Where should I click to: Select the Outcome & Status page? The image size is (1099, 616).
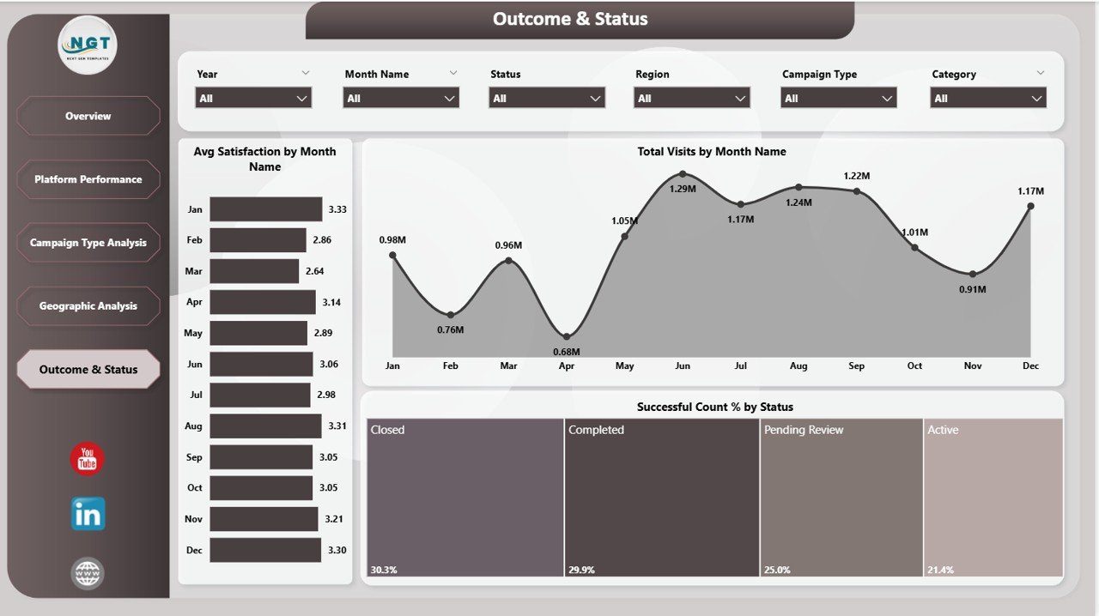(x=88, y=370)
